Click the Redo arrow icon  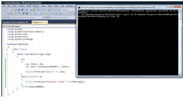[x=44, y=10]
